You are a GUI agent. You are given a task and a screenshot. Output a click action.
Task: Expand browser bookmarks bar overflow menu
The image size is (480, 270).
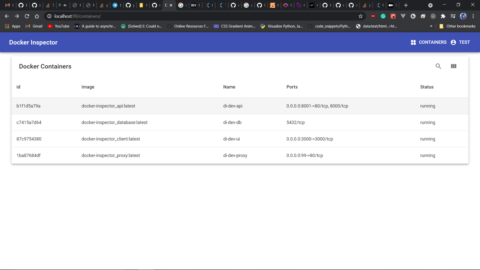pyautogui.click(x=431, y=26)
